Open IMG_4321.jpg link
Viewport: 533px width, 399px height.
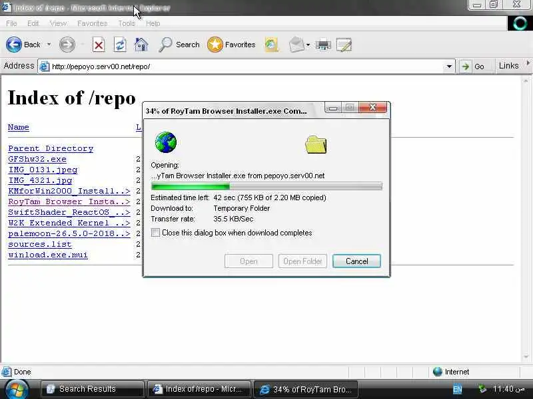40,180
